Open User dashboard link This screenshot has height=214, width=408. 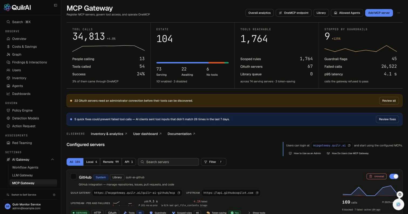click(147, 134)
